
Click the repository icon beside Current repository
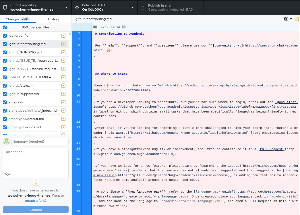[5, 7]
